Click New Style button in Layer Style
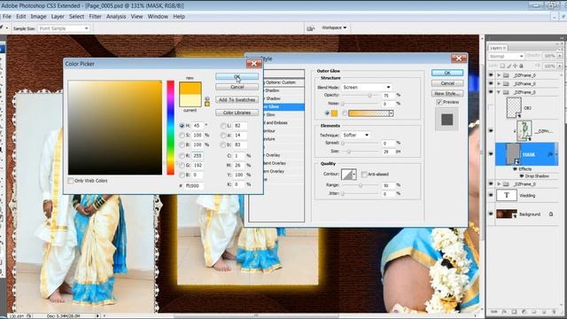 click(x=447, y=93)
